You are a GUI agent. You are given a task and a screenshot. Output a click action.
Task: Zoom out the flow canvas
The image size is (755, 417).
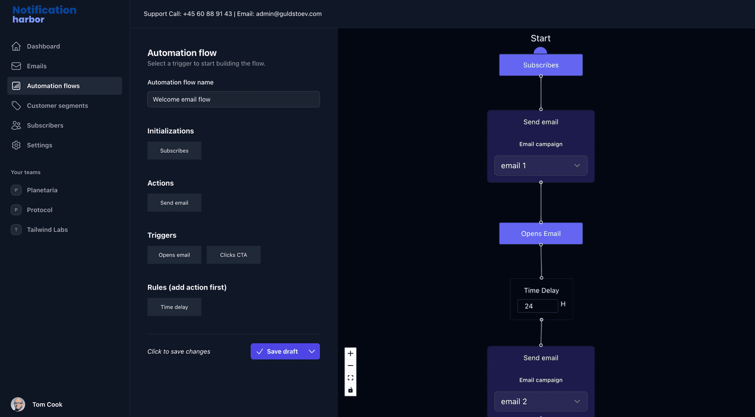point(350,366)
